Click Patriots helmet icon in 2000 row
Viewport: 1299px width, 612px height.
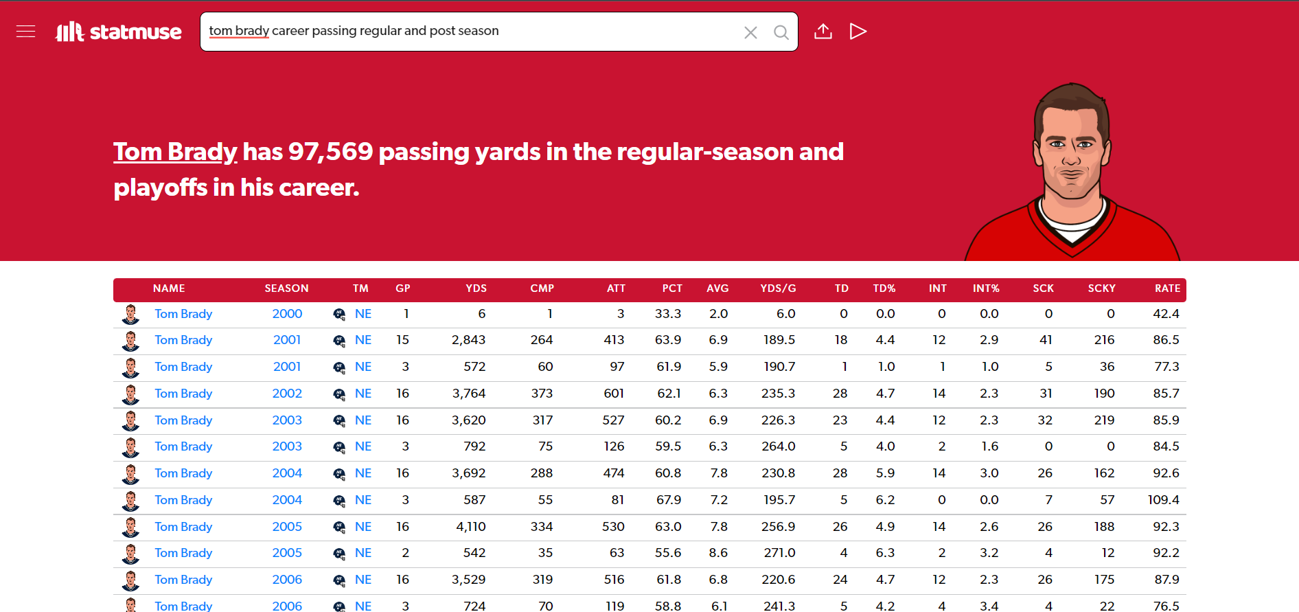(x=339, y=315)
